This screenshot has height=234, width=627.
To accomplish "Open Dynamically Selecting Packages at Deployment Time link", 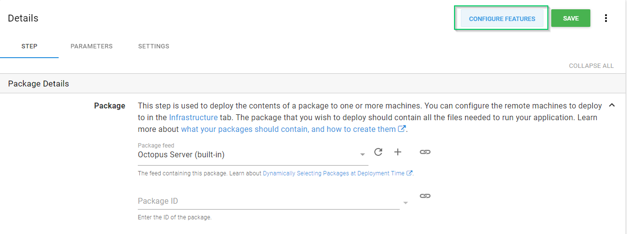I will pyautogui.click(x=333, y=173).
